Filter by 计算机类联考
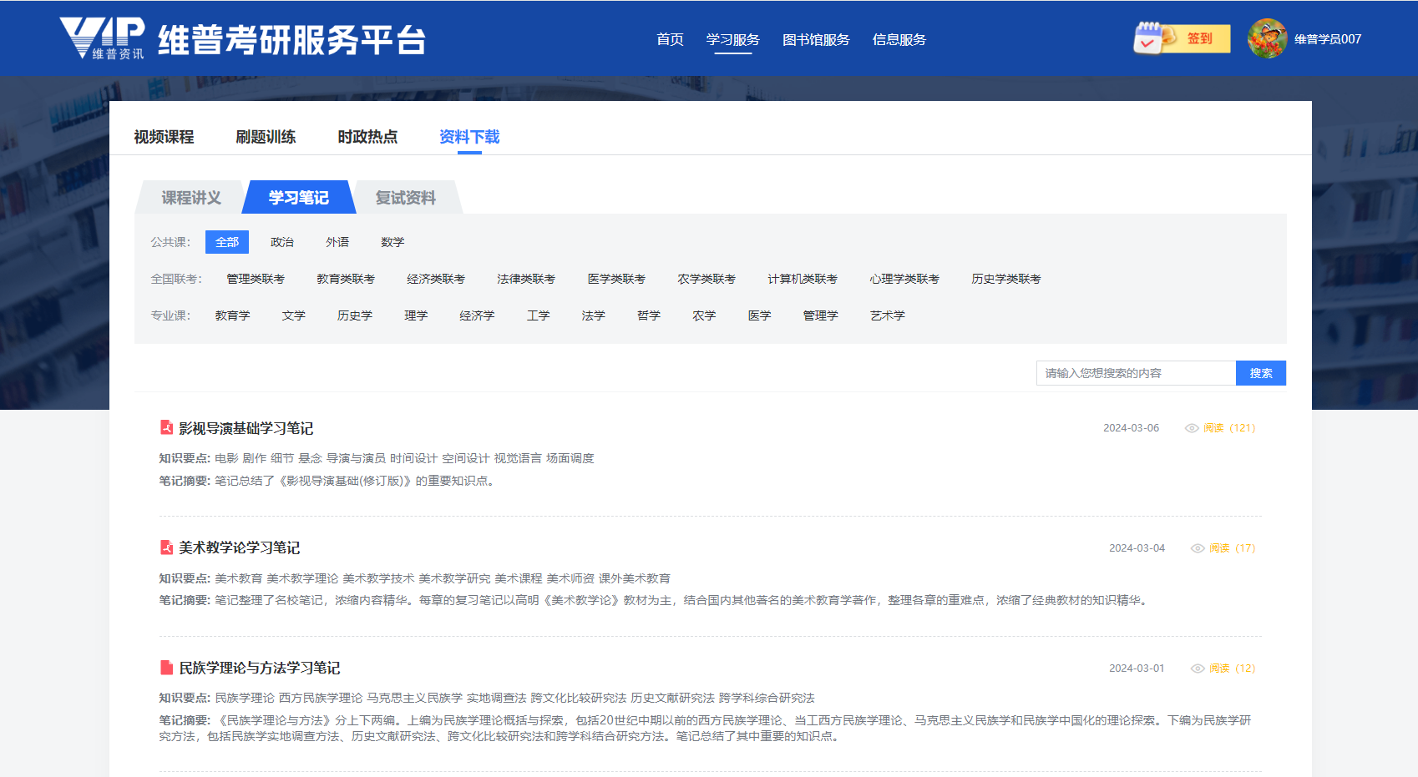Screen dimensions: 1418x777 point(803,279)
